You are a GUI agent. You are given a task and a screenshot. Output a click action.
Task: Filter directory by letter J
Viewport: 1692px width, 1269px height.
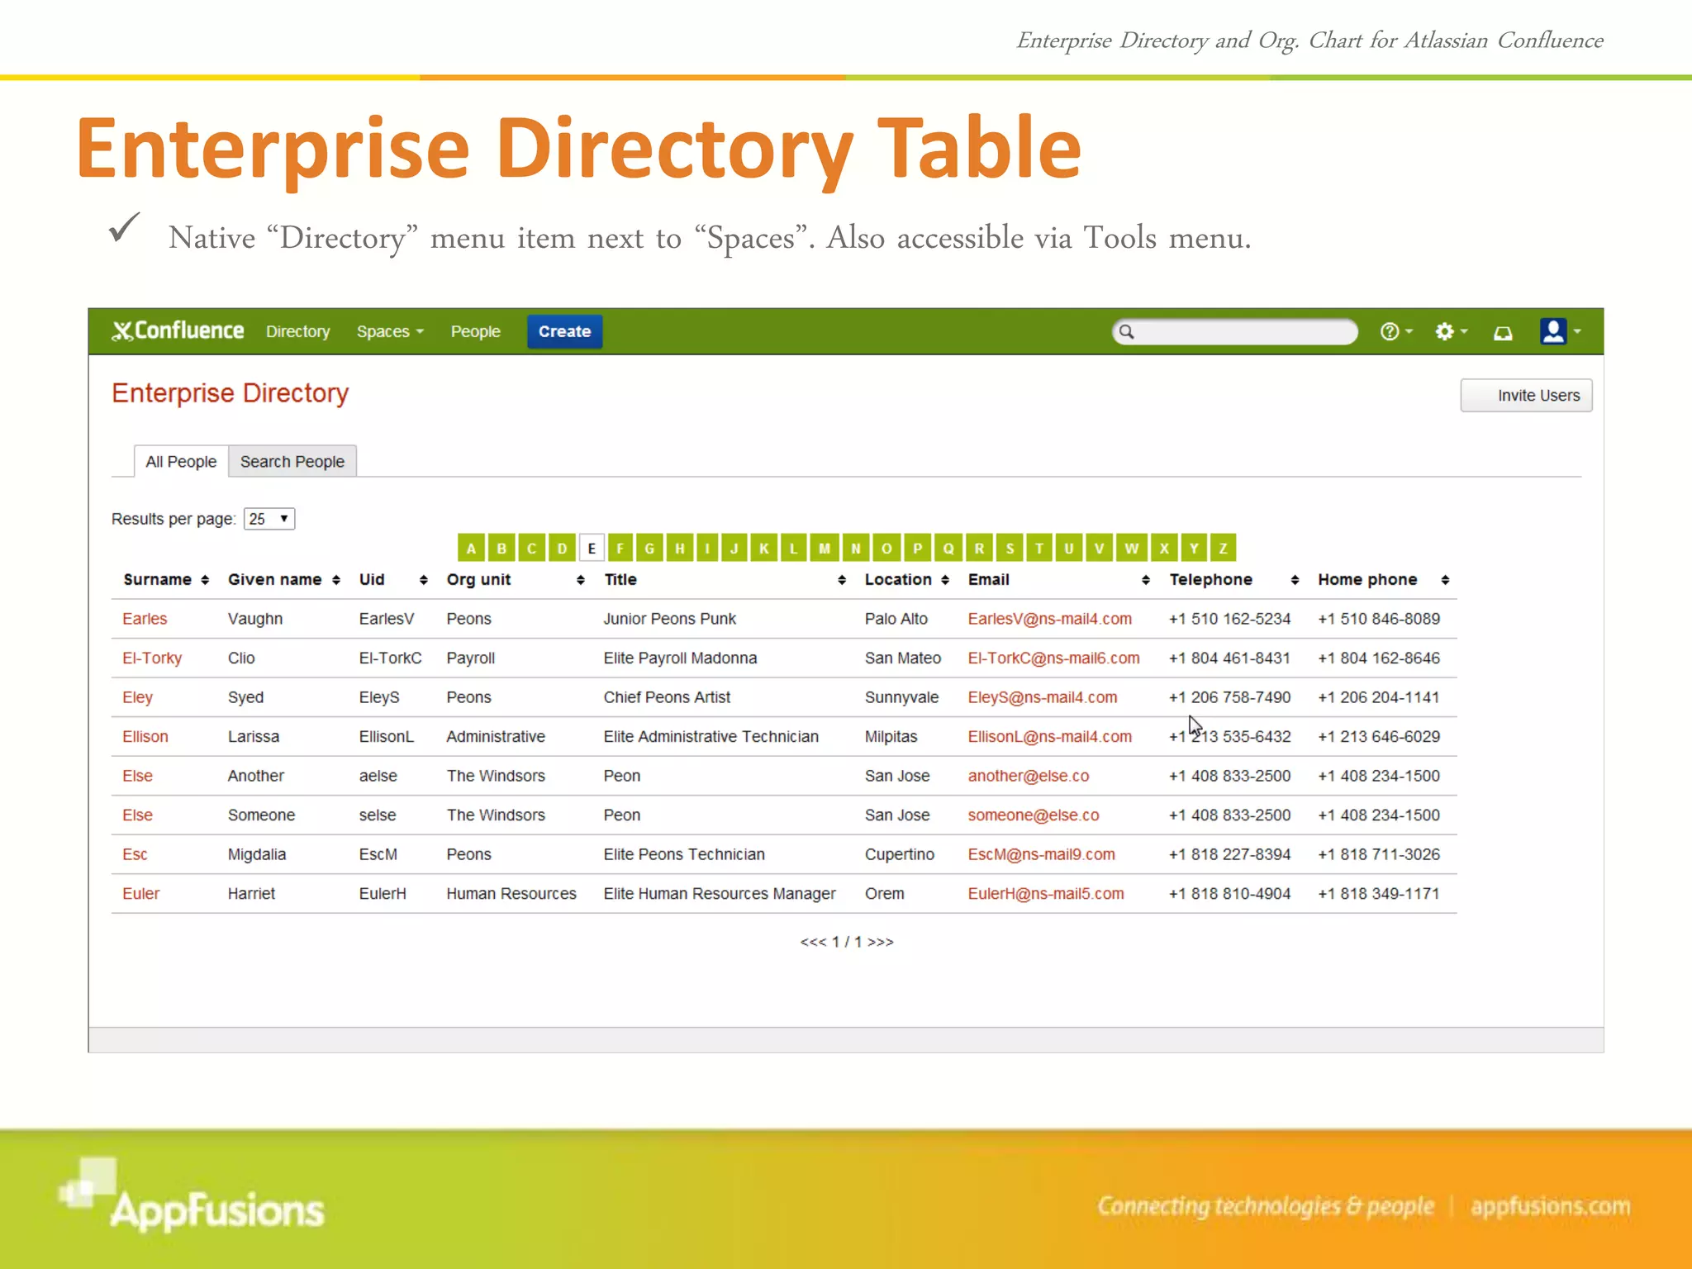[x=734, y=548]
